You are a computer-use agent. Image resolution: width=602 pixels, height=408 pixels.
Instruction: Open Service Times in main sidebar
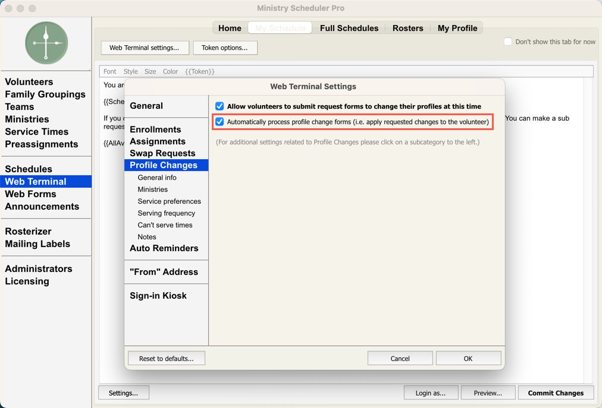(x=46, y=131)
